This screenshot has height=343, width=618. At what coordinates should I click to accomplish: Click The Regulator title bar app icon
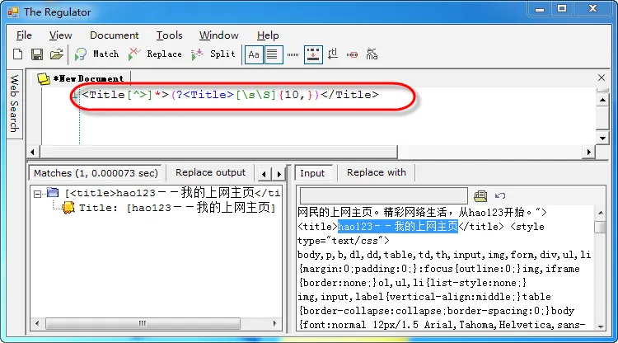[13, 12]
